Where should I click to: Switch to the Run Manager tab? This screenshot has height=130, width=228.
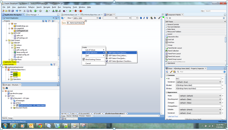(x=32, y=15)
